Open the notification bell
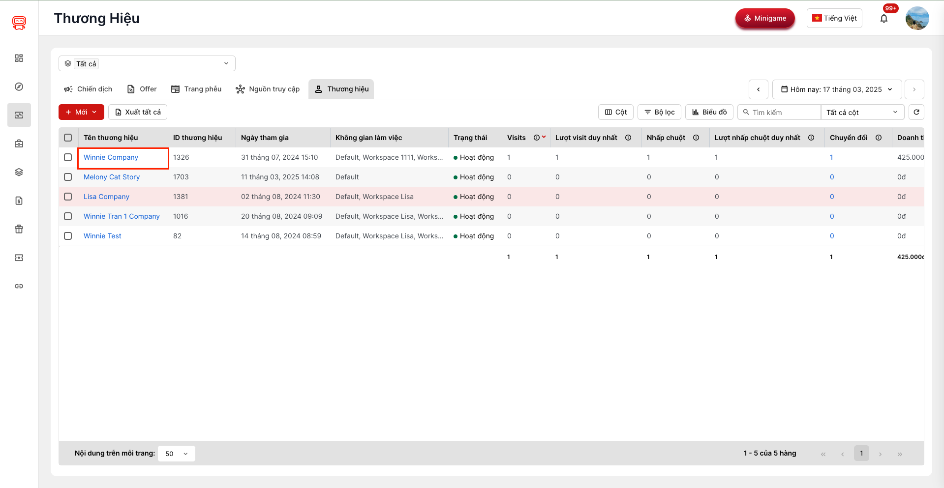The image size is (944, 488). 883,19
